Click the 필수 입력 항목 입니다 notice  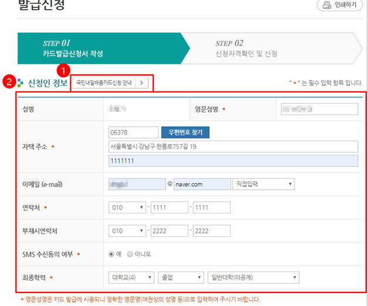326,83
